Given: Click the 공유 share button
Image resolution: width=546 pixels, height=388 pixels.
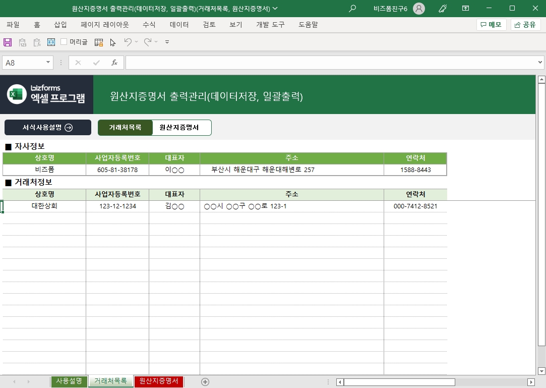Looking at the screenshot, I should tap(525, 25).
